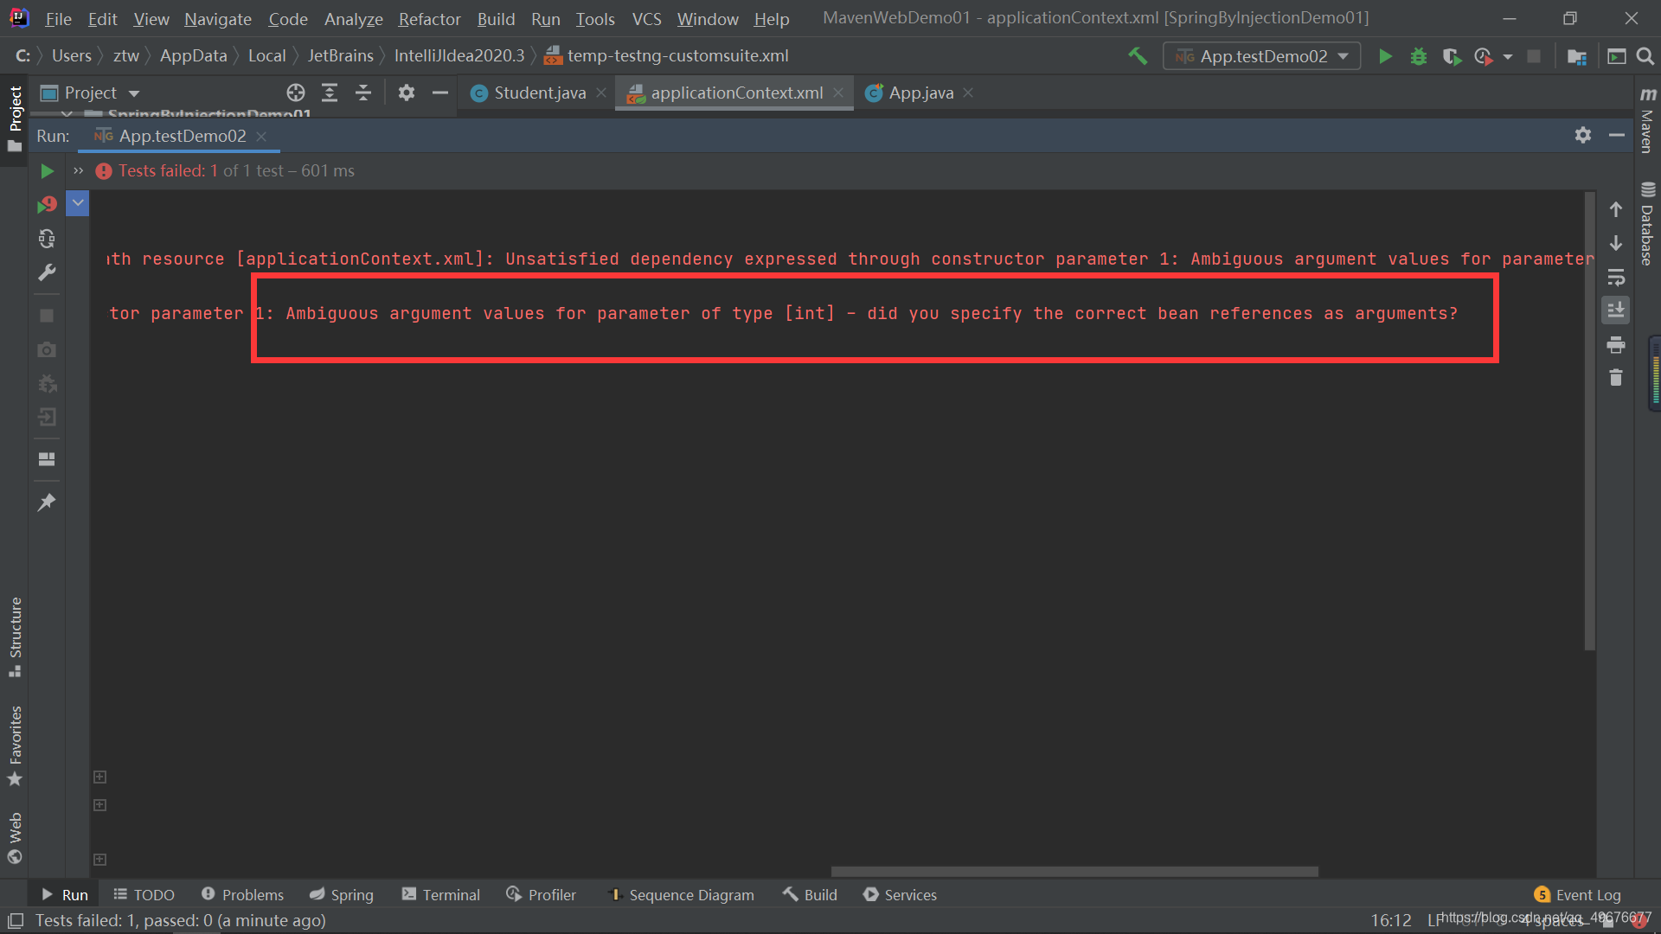Viewport: 1661px width, 934px height.
Task: Click the dump threads camera icon
Action: point(47,349)
